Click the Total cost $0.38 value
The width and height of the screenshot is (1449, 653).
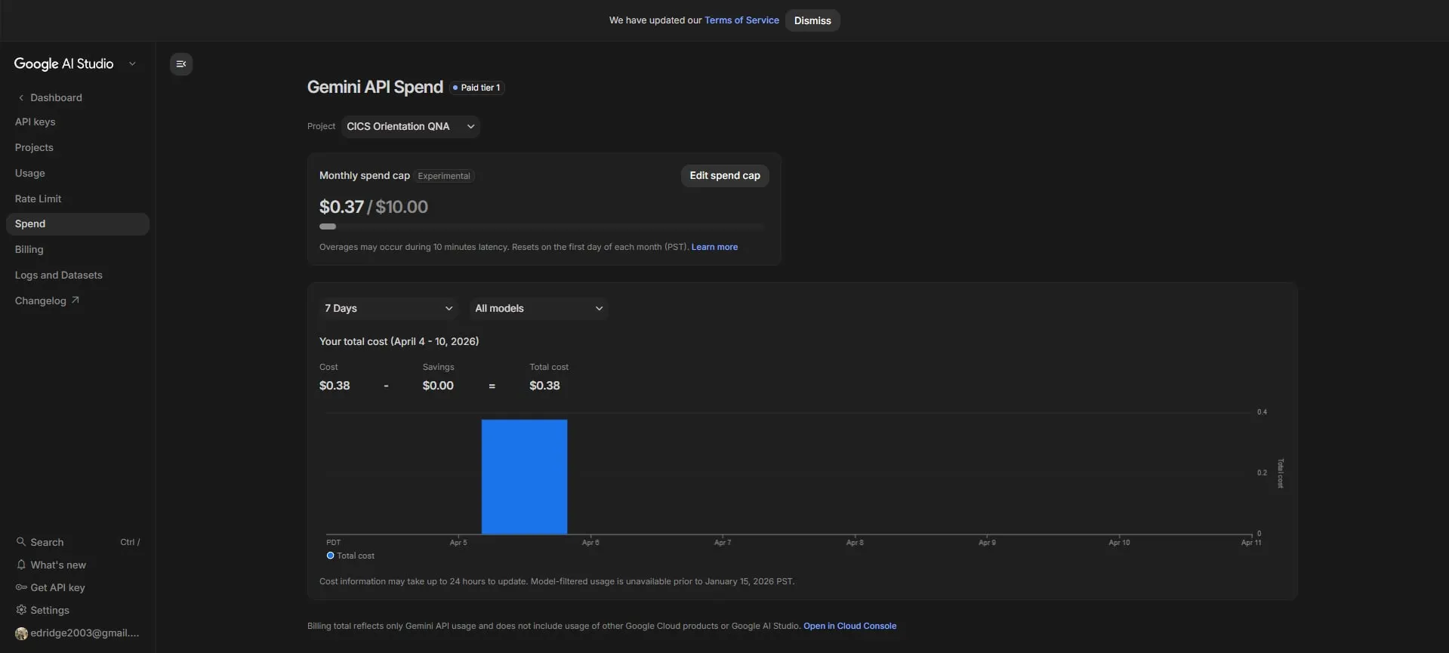click(x=544, y=386)
